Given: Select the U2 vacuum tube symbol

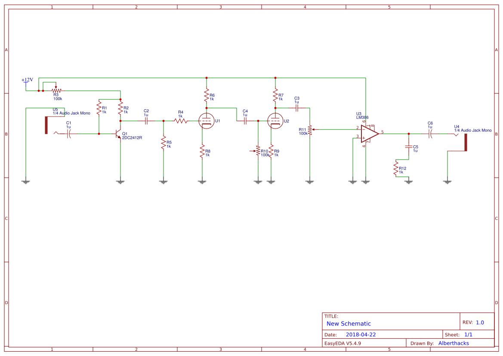Looking at the screenshot, I should [276, 121].
